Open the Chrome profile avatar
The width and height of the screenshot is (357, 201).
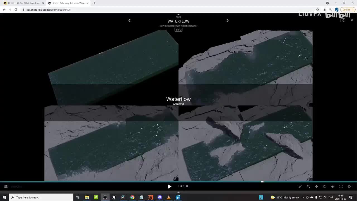(337, 10)
